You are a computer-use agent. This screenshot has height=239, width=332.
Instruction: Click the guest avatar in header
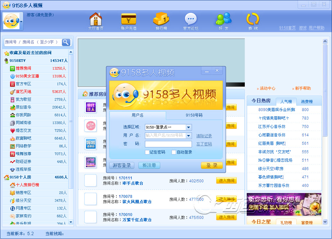click(11, 21)
